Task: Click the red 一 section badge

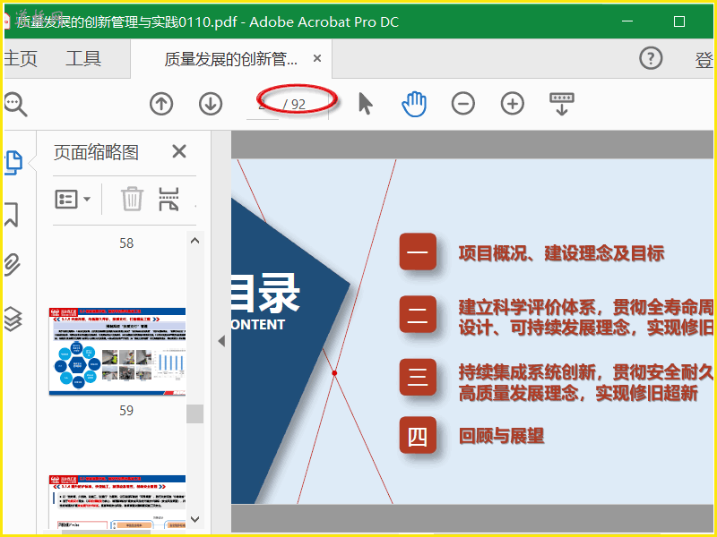Action: point(418,251)
